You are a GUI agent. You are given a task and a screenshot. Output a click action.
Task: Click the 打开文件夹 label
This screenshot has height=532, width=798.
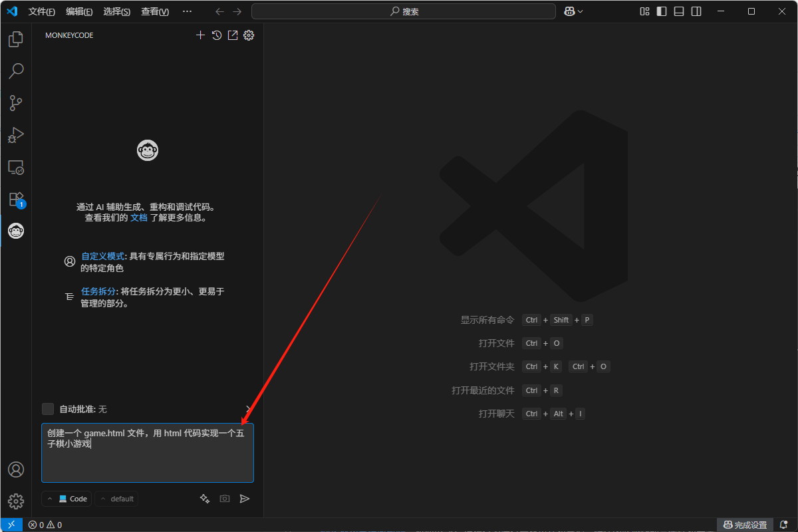click(x=492, y=366)
